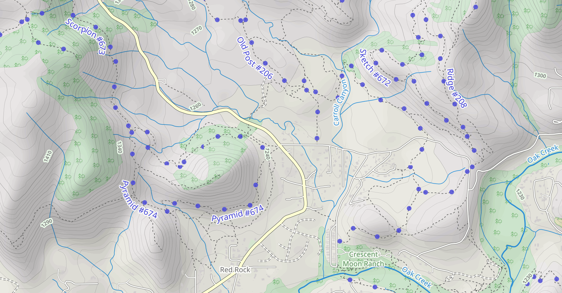The image size is (562, 293).
Task: Select the 1240 contour elevation label
Action: [x=267, y=154]
